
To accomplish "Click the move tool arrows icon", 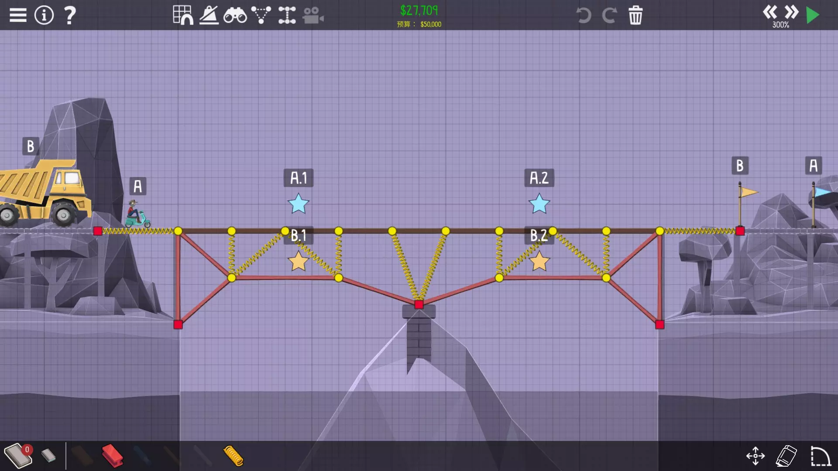I will point(756,456).
